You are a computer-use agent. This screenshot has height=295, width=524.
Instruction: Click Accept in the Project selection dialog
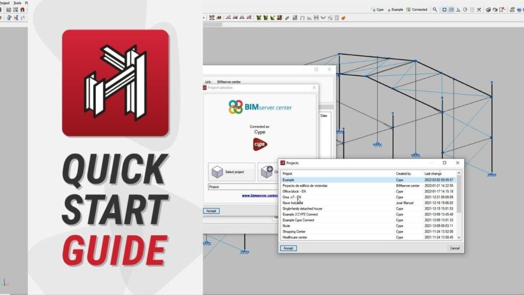pos(211,210)
